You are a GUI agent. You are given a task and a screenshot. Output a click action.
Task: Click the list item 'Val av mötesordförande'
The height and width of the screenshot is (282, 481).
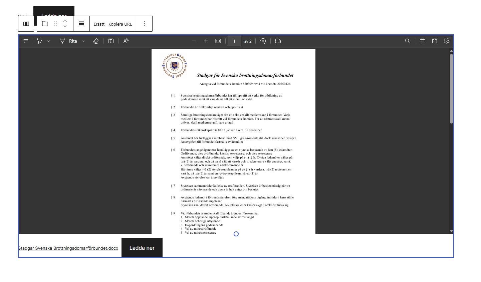tap(201, 229)
